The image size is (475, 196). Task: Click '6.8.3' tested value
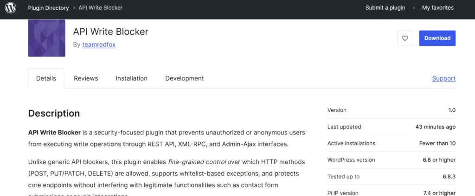pyautogui.click(x=449, y=177)
